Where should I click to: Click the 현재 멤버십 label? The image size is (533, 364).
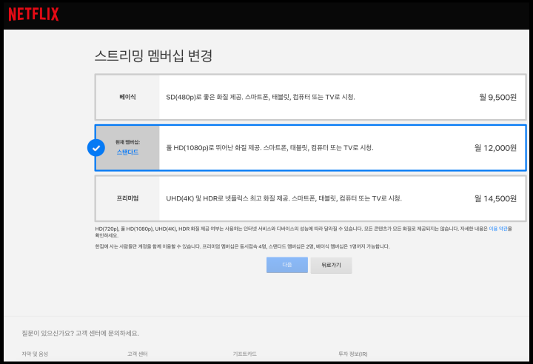tap(127, 142)
